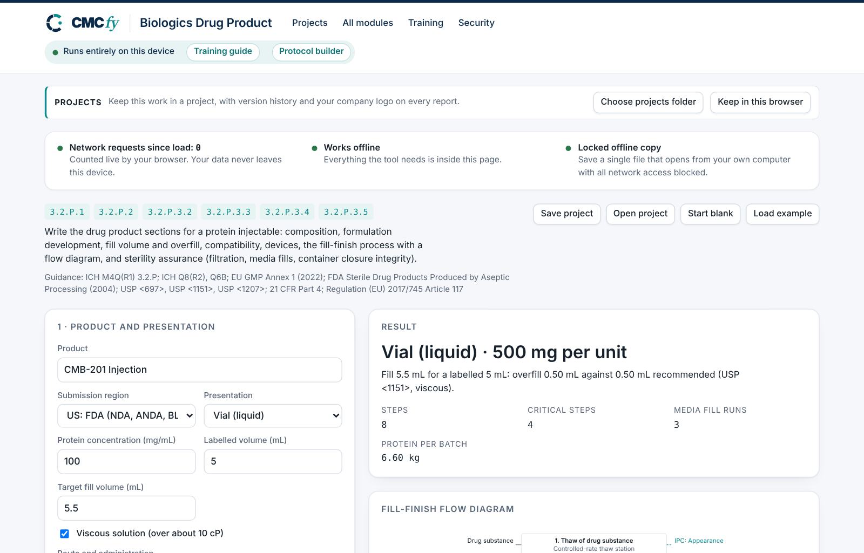Viewport: 864px width, 553px height.
Task: Click the Labelled volume input
Action: (273, 462)
